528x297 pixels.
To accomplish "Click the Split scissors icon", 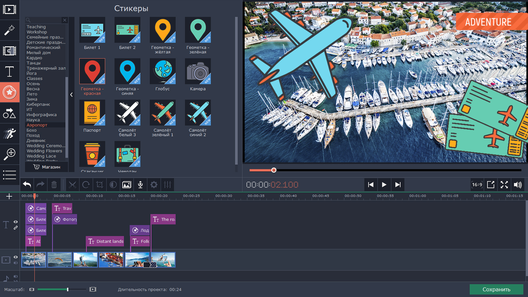I will 72,185.
